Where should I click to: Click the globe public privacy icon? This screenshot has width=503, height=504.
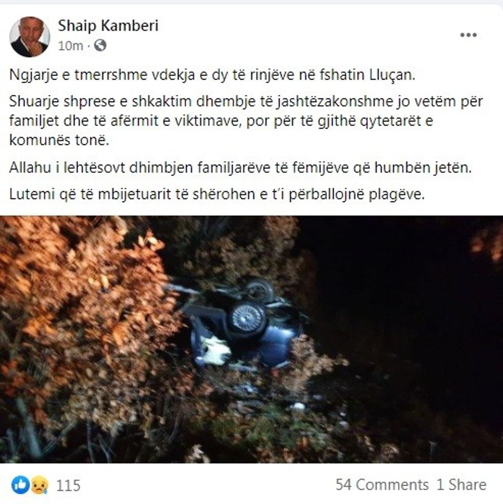pyautogui.click(x=100, y=45)
